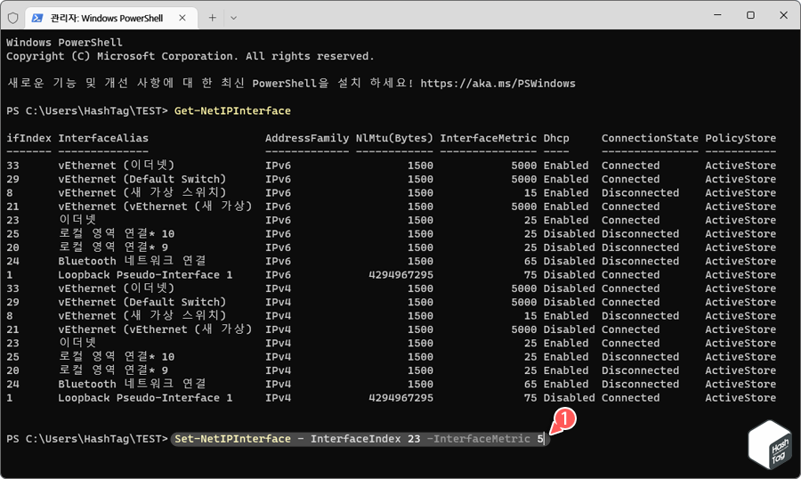Viewport: 801px width, 479px height.
Task: Click the ifIndex column header
Action: tap(28, 138)
